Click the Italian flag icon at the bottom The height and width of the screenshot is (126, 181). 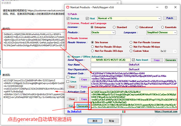click(x=124, y=112)
